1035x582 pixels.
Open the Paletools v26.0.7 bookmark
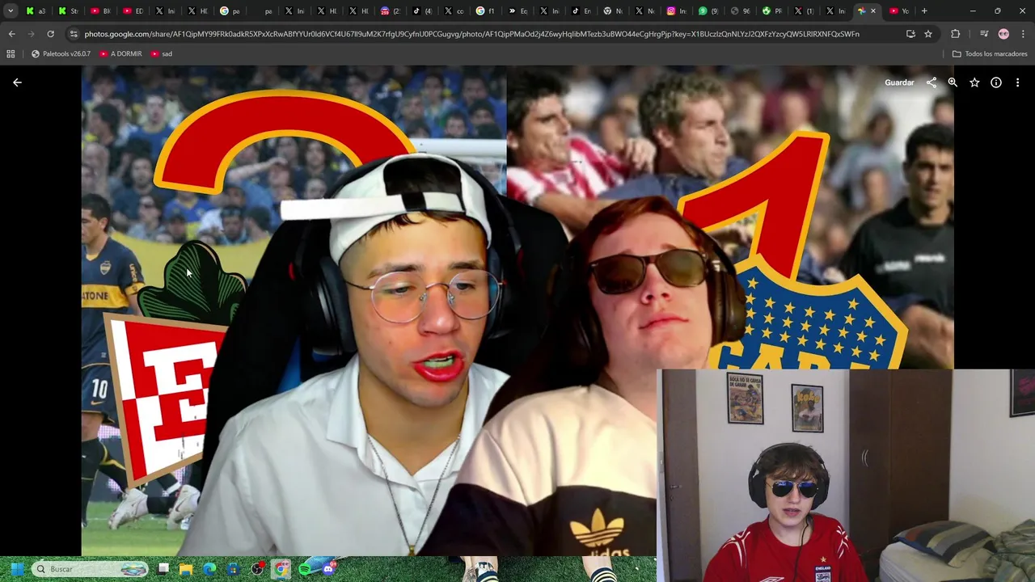coord(61,53)
